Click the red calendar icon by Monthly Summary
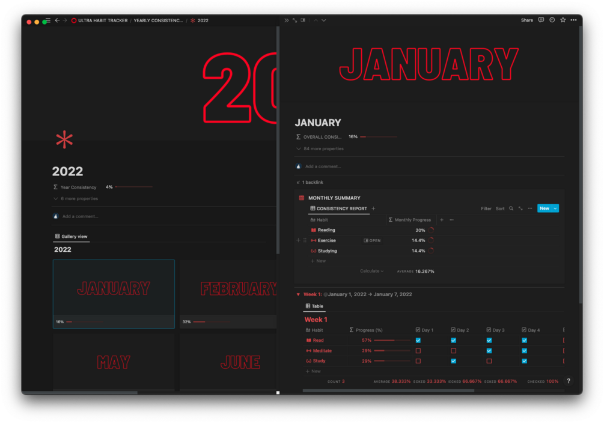 point(302,198)
